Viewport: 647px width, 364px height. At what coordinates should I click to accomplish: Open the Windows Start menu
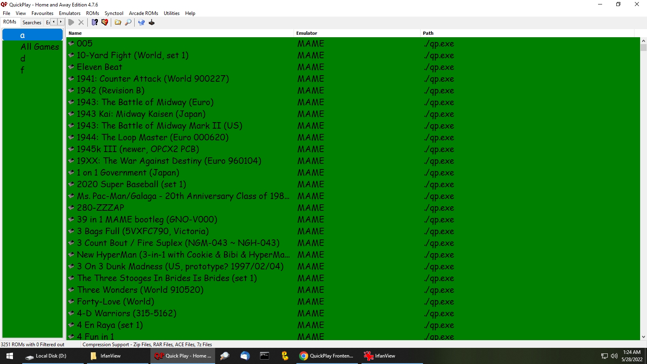pyautogui.click(x=10, y=356)
